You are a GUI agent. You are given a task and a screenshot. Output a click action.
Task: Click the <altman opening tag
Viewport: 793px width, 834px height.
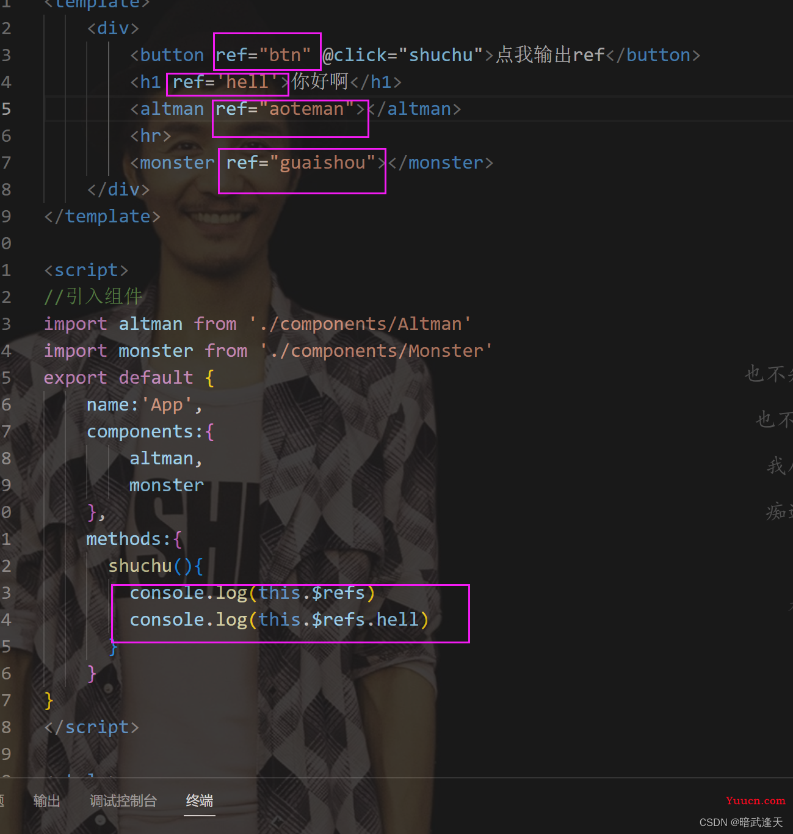tap(167, 109)
